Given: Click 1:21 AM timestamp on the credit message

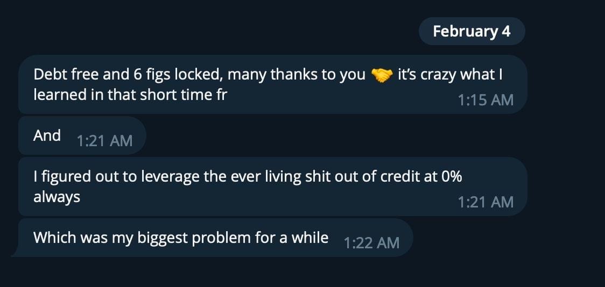Looking at the screenshot, I should [486, 202].
